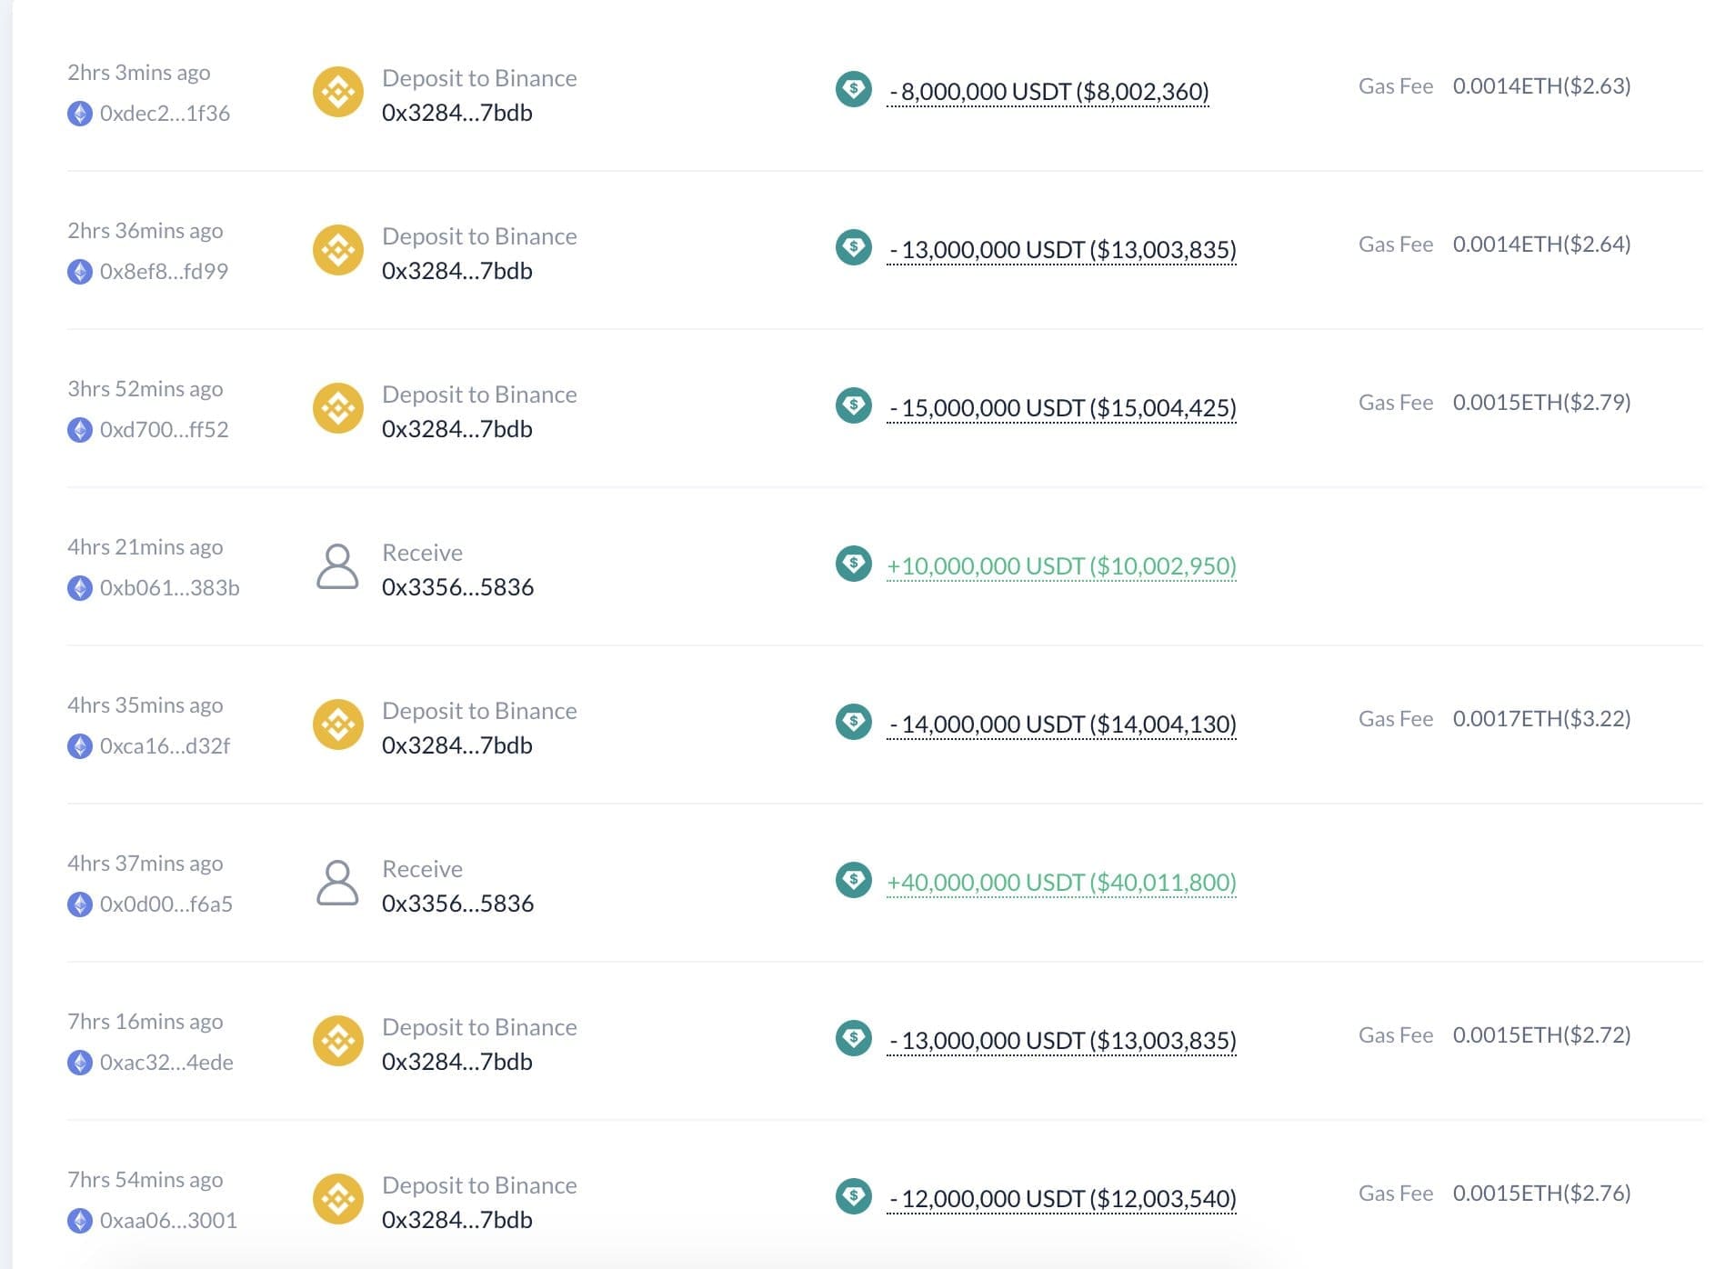Click Binance logo in 7hrs 16mins ago row
This screenshot has width=1715, height=1269.
[338, 1041]
